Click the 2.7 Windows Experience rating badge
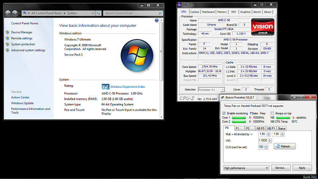 click(x=106, y=87)
